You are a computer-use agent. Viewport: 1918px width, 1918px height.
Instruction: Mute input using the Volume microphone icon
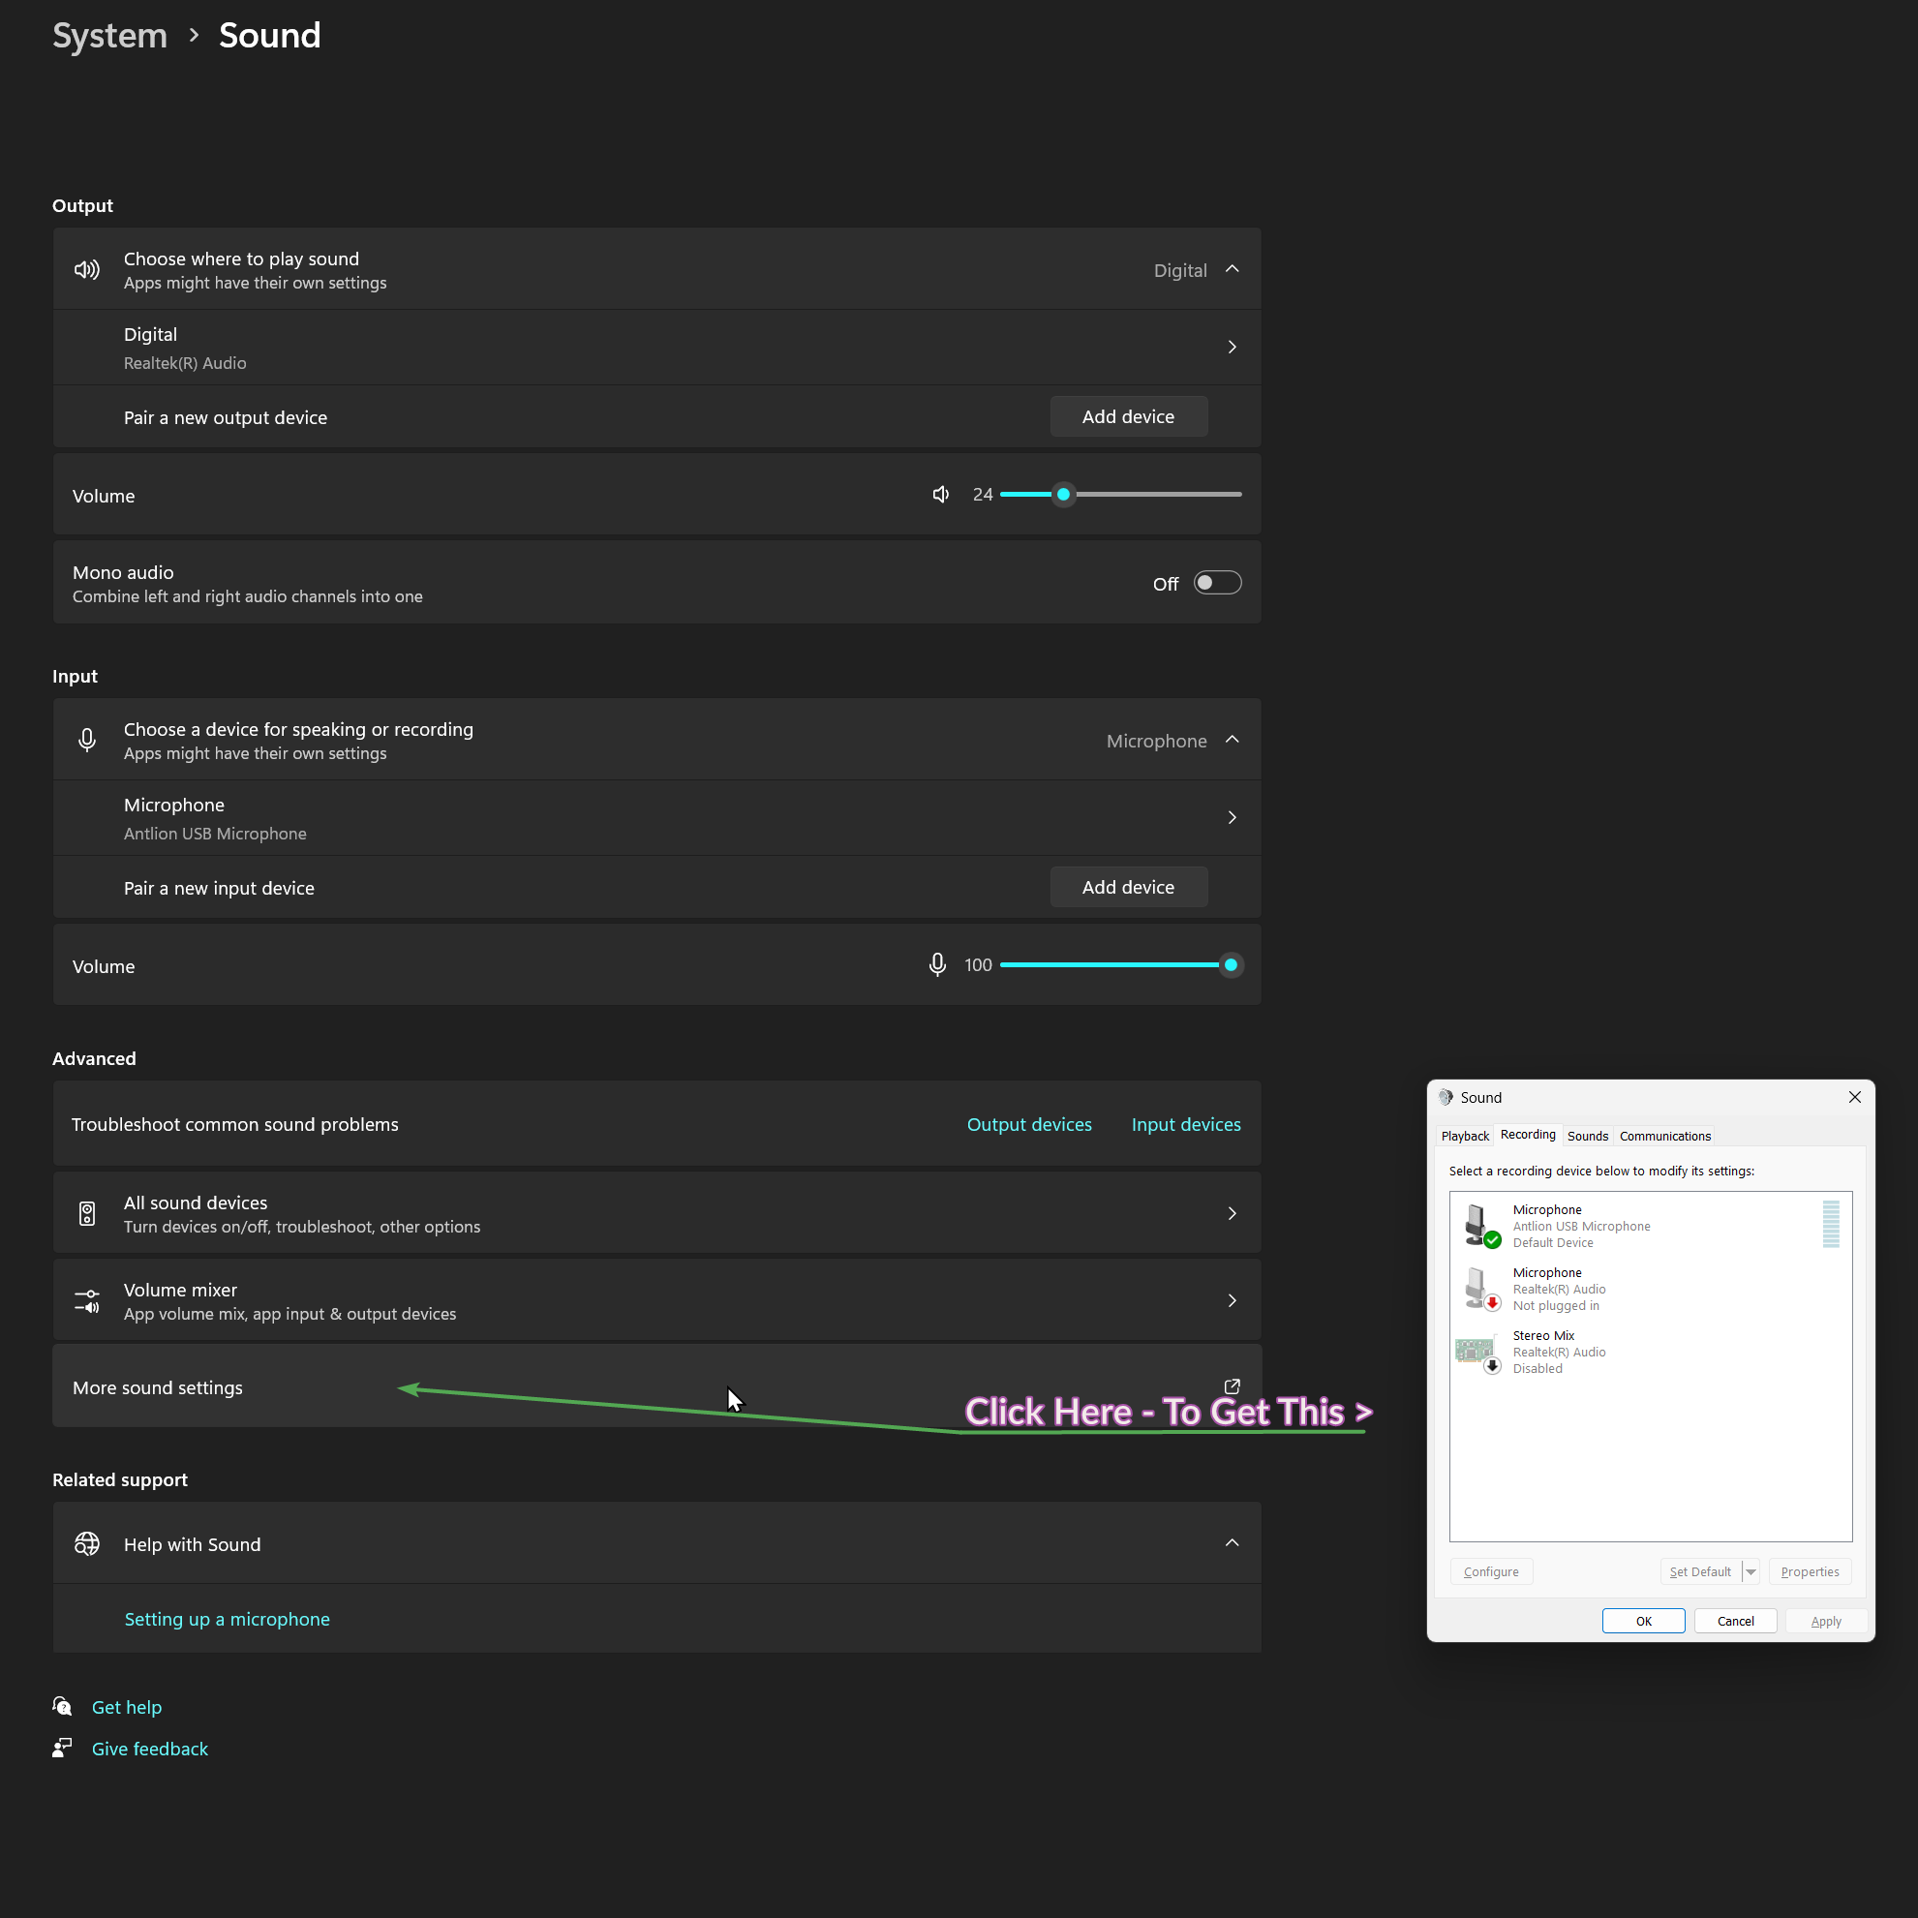pyautogui.click(x=937, y=965)
